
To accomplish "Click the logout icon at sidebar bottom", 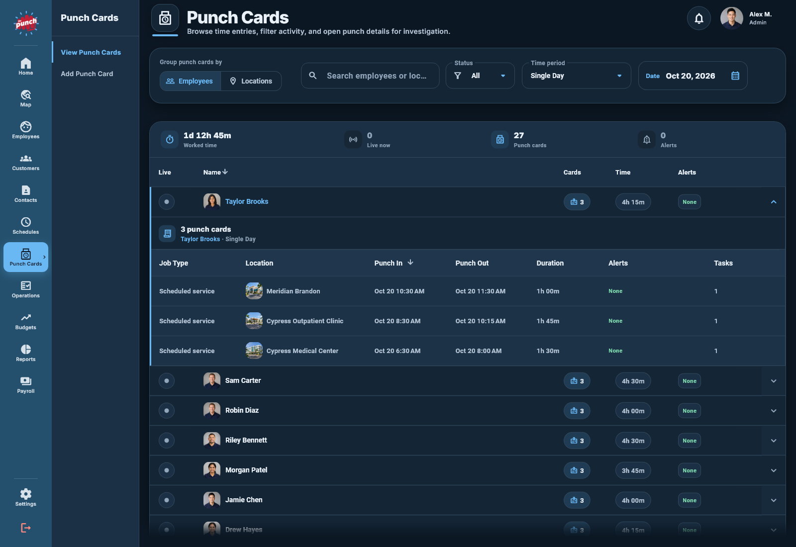I will (26, 528).
